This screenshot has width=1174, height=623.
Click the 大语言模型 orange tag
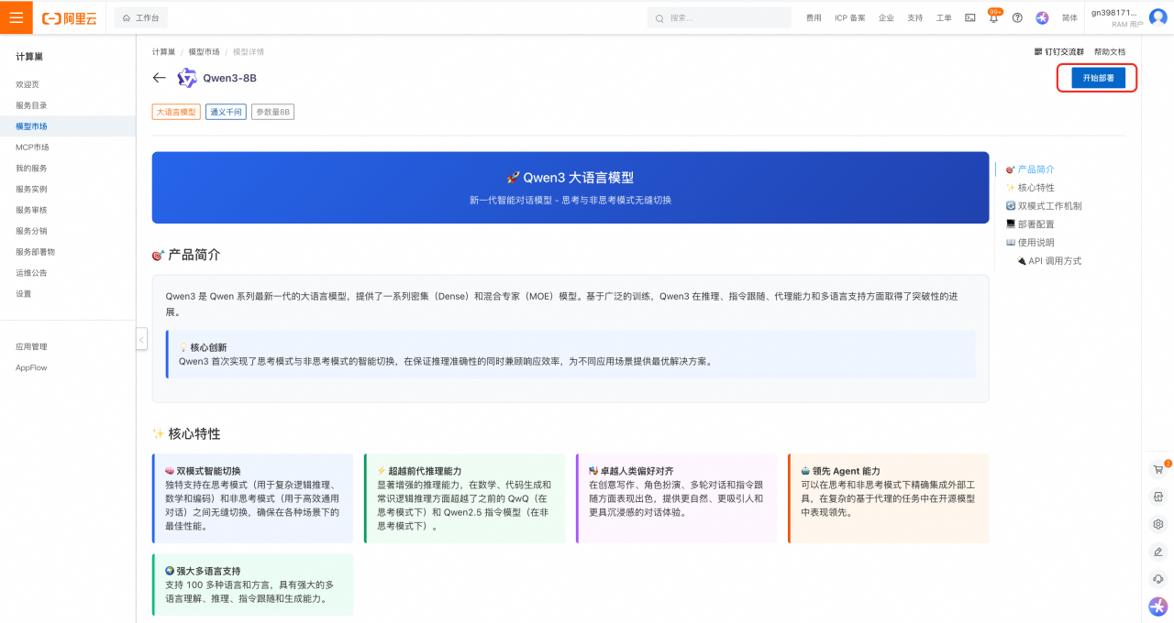(x=176, y=112)
